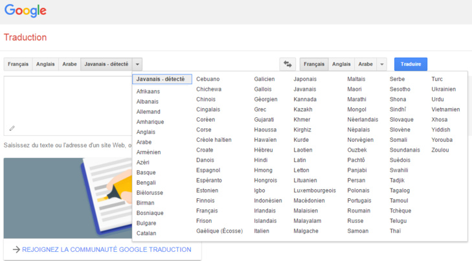Choose Amharique from the language list
This screenshot has height=261, width=472.
[150, 122]
